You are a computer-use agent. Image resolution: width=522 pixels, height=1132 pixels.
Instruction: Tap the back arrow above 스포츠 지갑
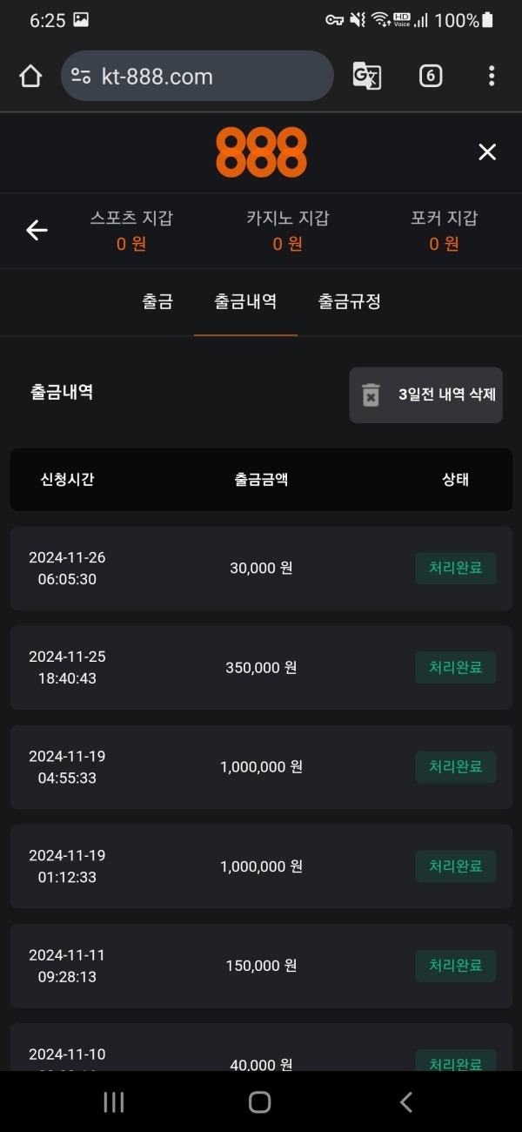pyautogui.click(x=36, y=230)
